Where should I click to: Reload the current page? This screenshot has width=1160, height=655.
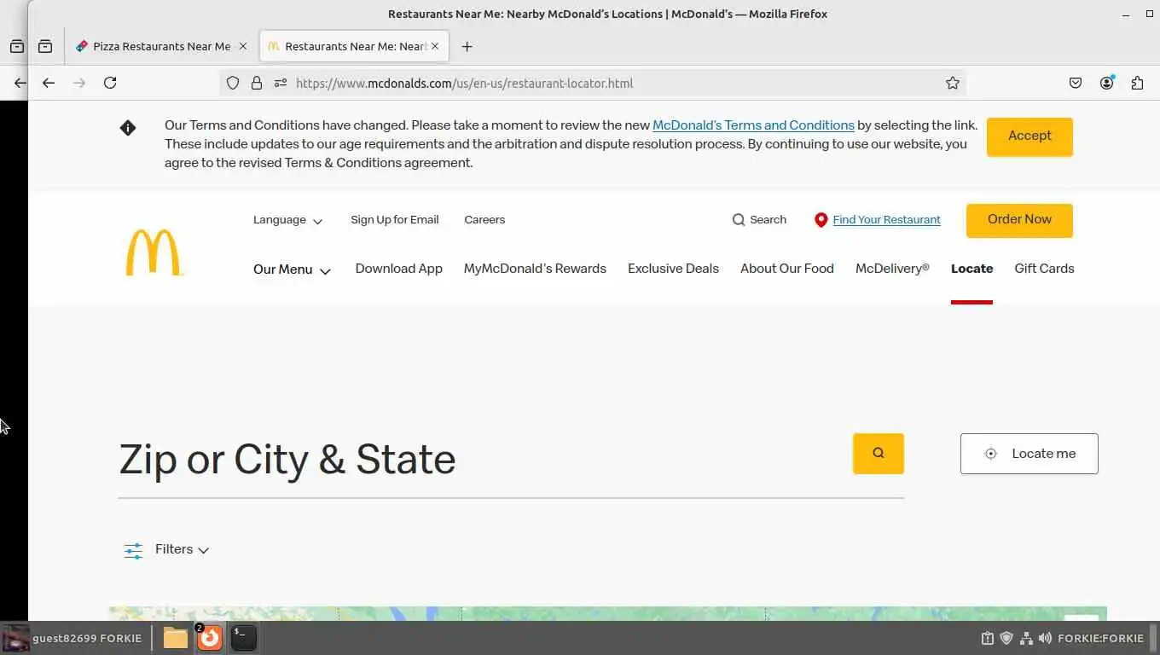110,83
